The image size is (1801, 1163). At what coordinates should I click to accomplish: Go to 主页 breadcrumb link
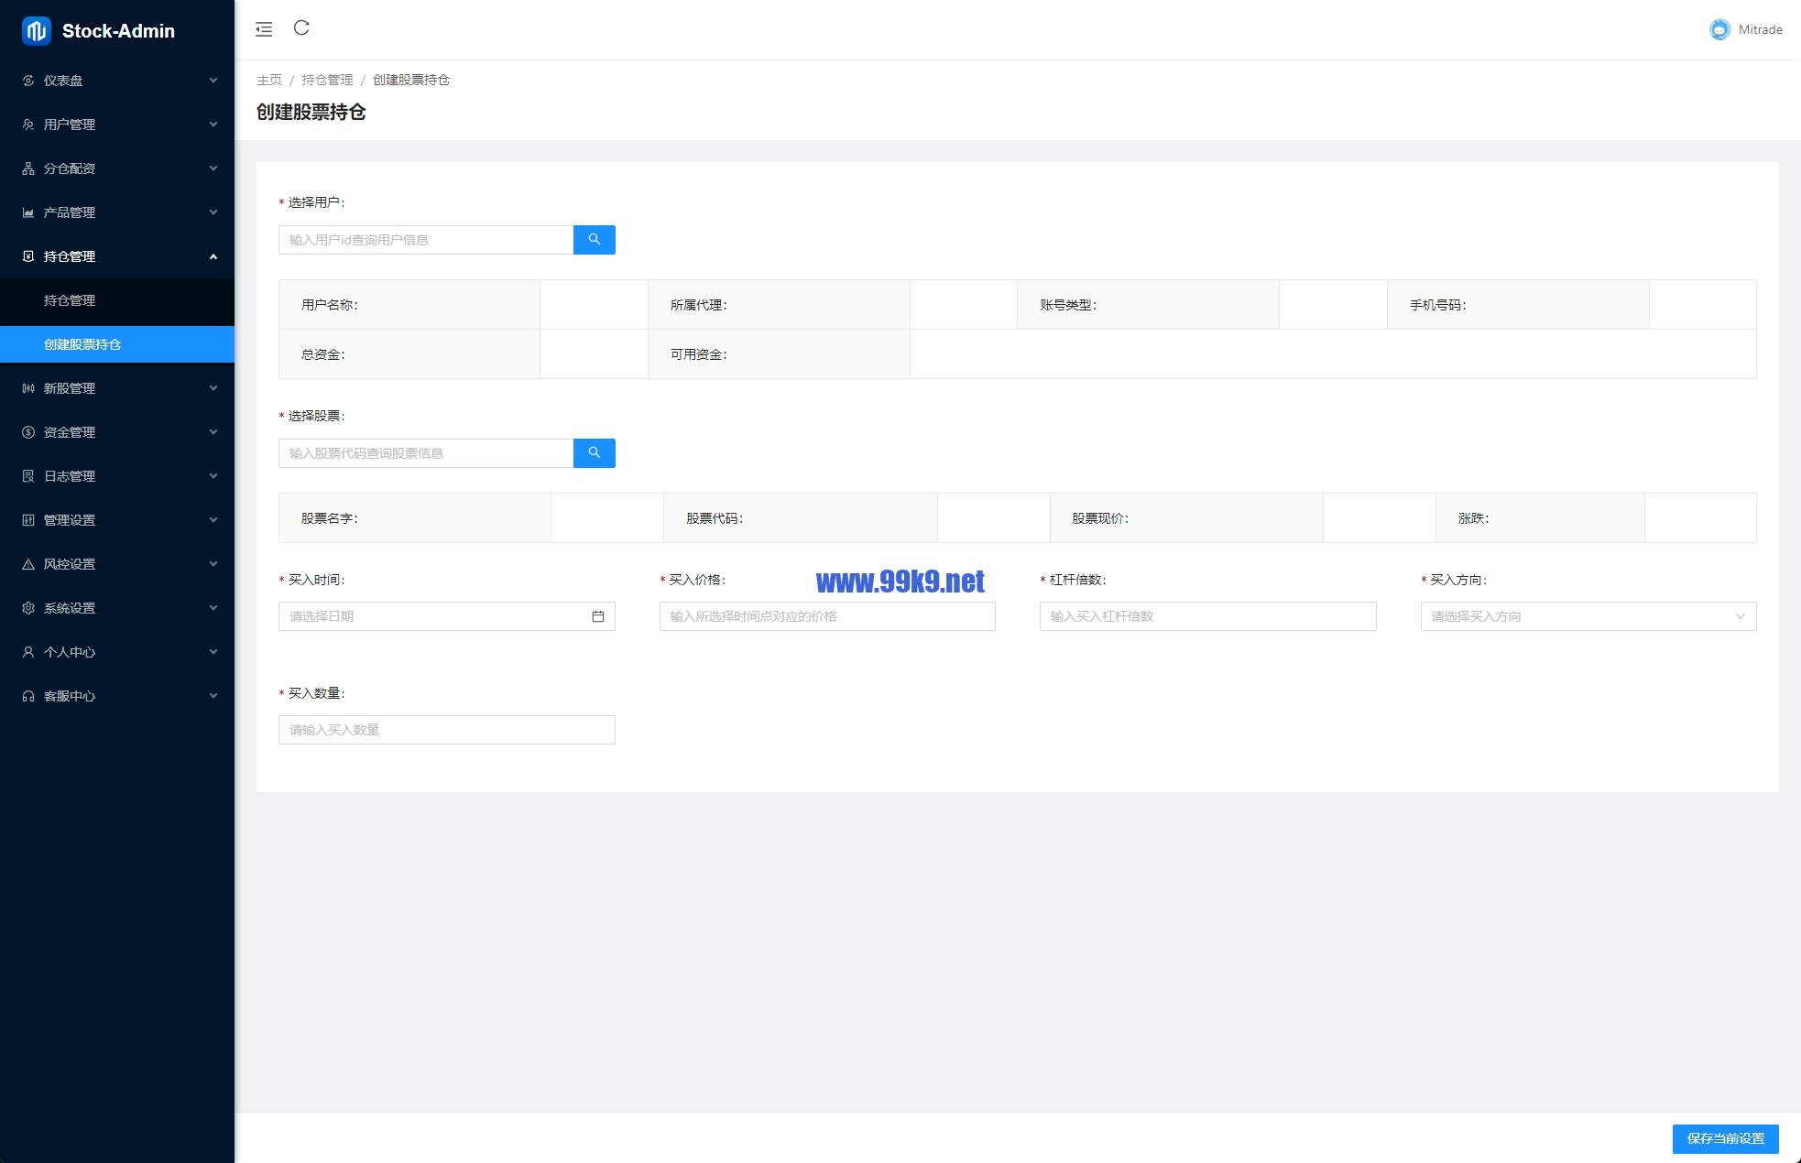point(269,80)
